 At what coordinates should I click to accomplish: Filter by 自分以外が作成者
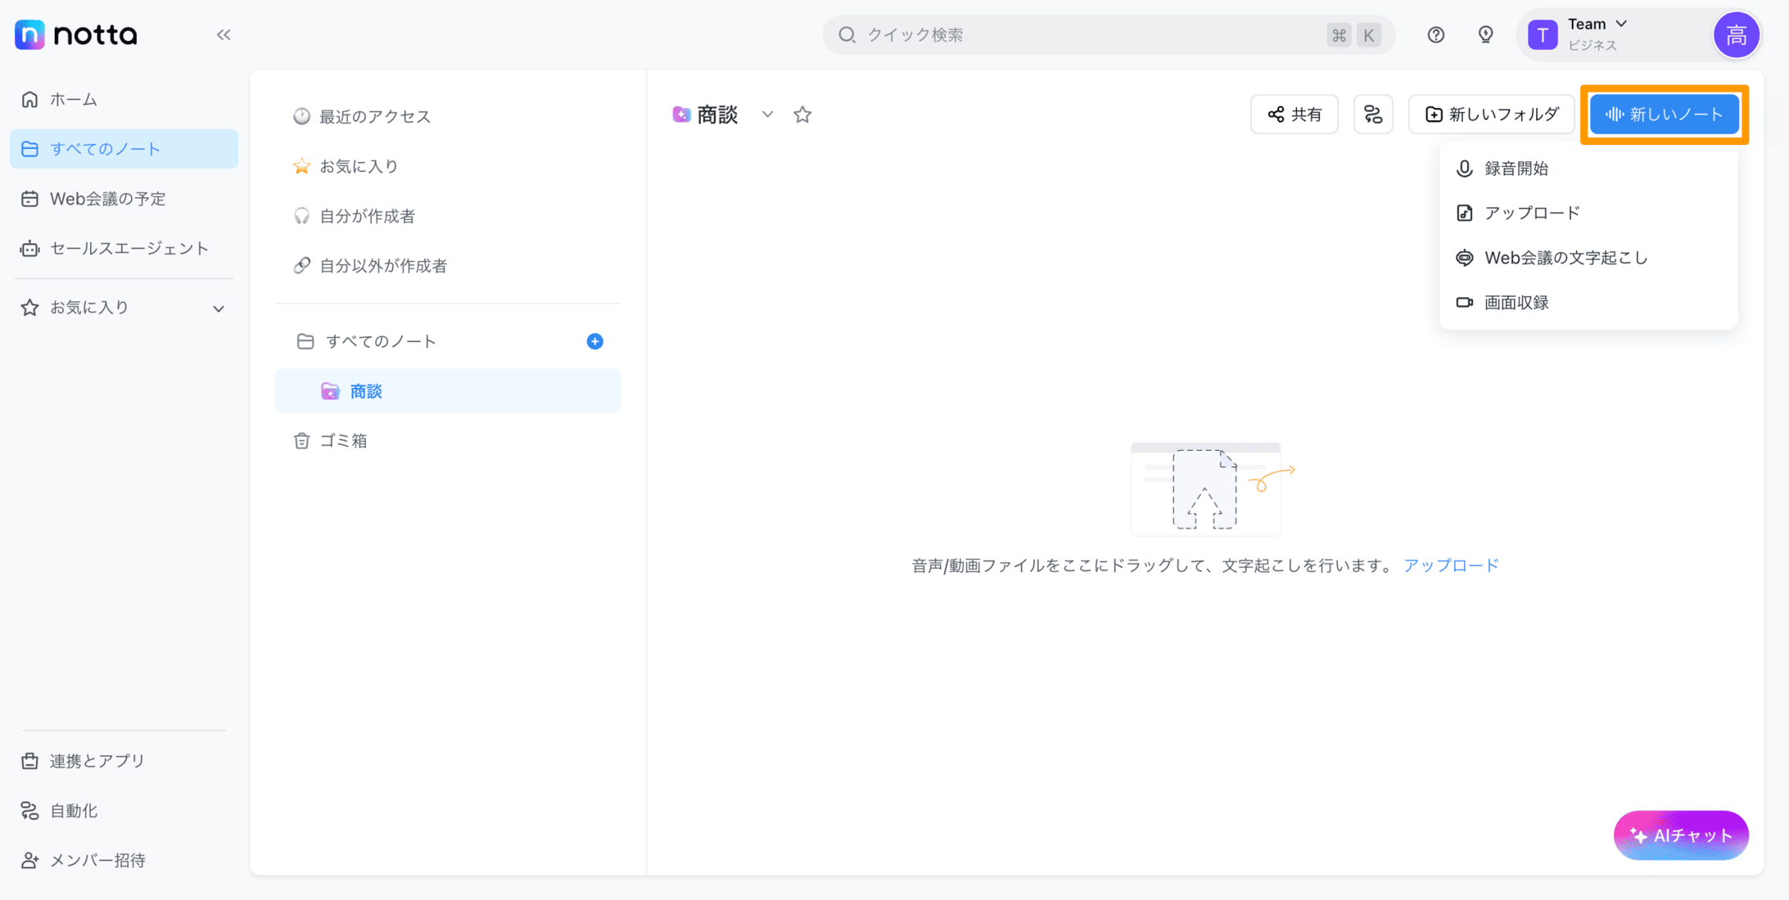[448, 266]
